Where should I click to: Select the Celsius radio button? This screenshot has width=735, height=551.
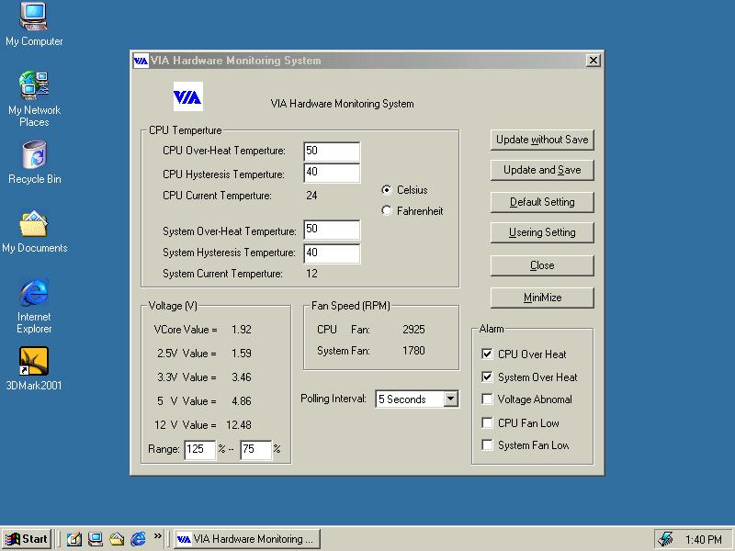386,190
